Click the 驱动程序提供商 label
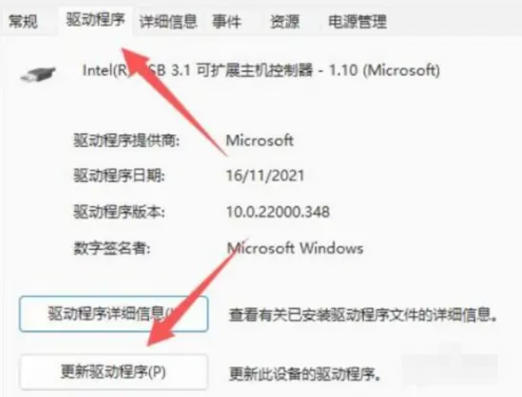The width and height of the screenshot is (522, 397). coord(126,141)
